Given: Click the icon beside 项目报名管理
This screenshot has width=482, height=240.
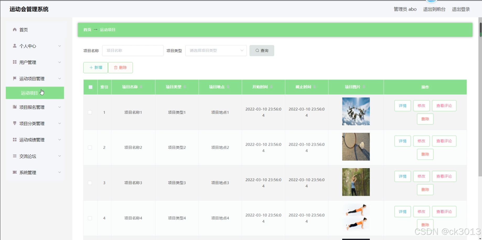Looking at the screenshot, I should pos(15,107).
